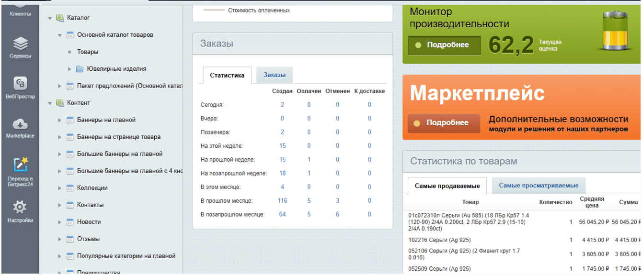Expand the Пакет предложений node

pyautogui.click(x=60, y=86)
